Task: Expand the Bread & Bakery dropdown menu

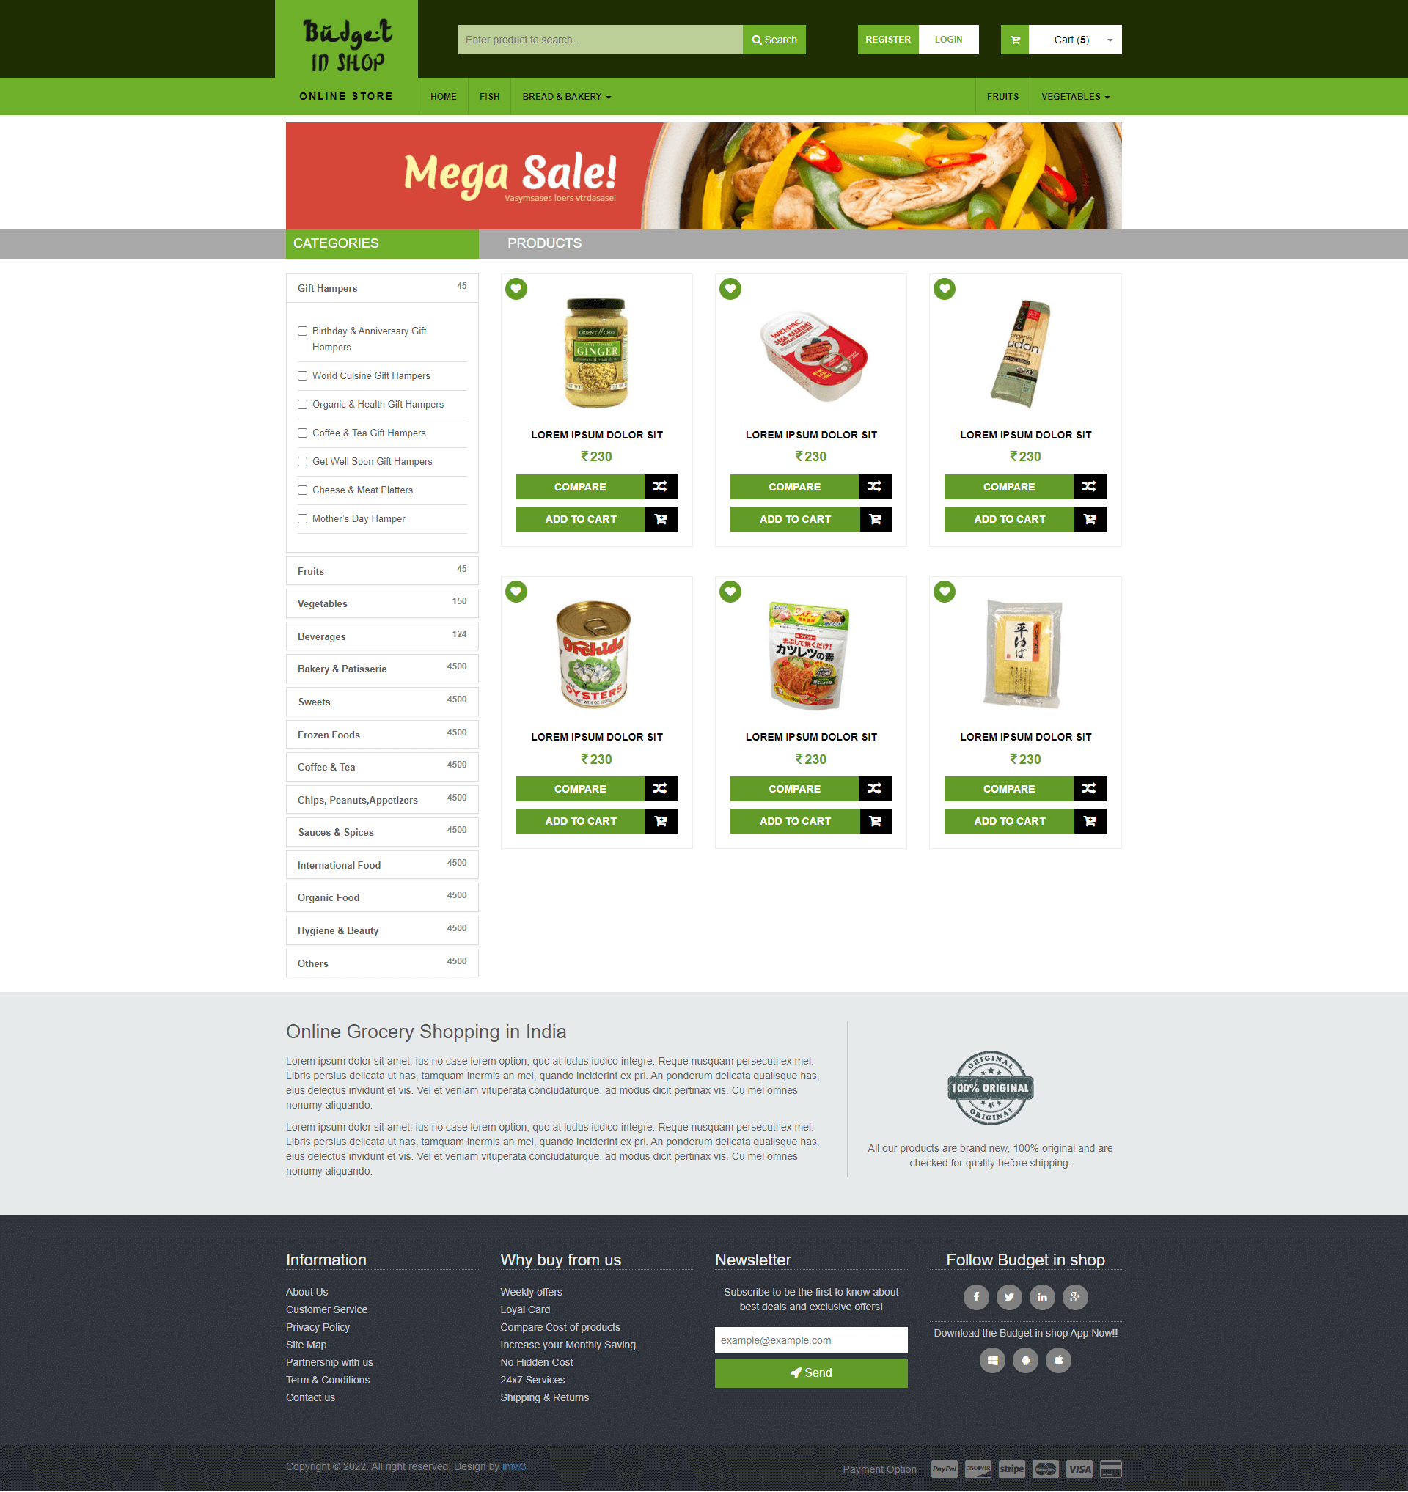Action: coord(568,95)
